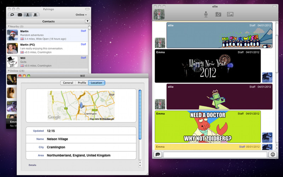
Task: Click Martin's Santa hat avatar
Action: click(12, 35)
